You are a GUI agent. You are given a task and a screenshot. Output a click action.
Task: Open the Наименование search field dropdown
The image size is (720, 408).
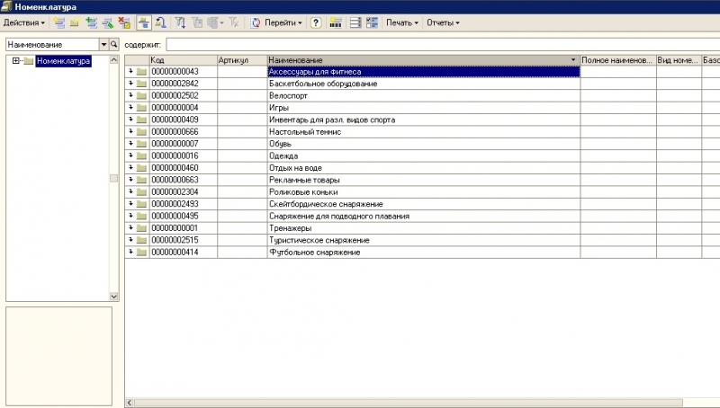pos(103,44)
